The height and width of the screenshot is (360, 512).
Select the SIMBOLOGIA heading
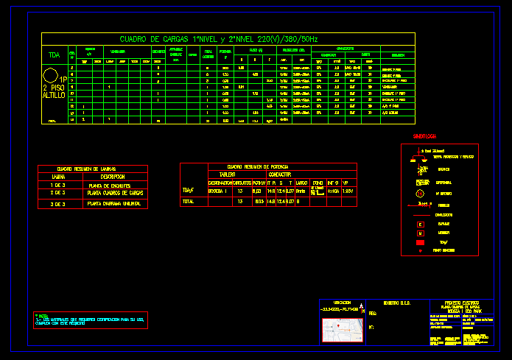(x=424, y=136)
